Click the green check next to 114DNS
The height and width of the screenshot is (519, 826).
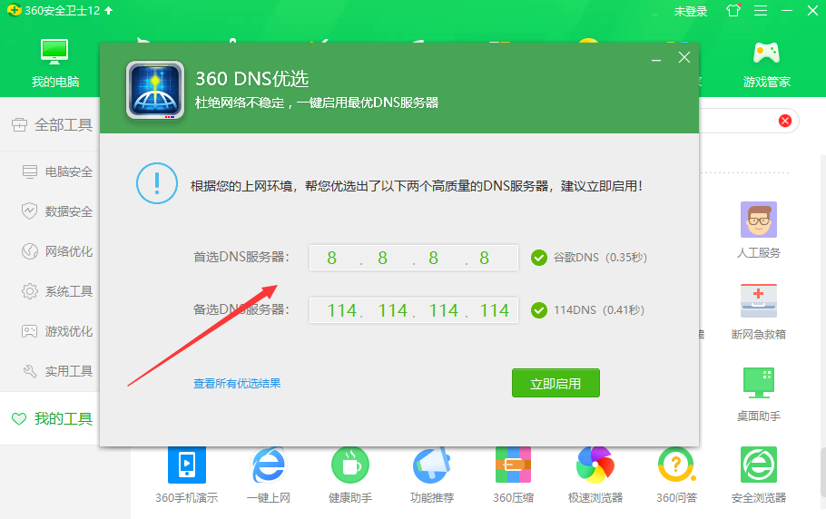(538, 310)
